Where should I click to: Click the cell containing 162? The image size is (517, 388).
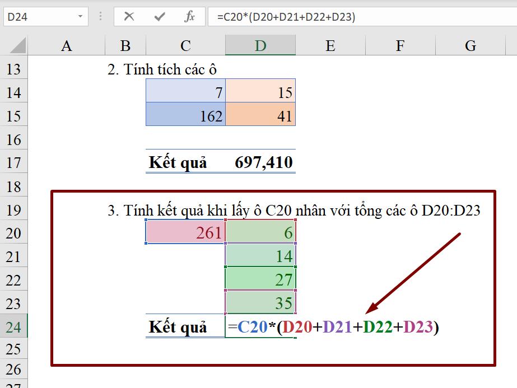point(185,115)
